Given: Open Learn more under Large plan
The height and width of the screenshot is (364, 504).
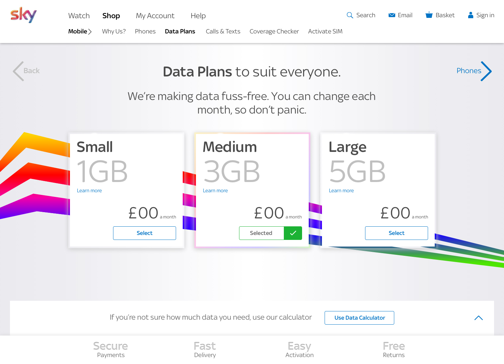Looking at the screenshot, I should pos(341,191).
